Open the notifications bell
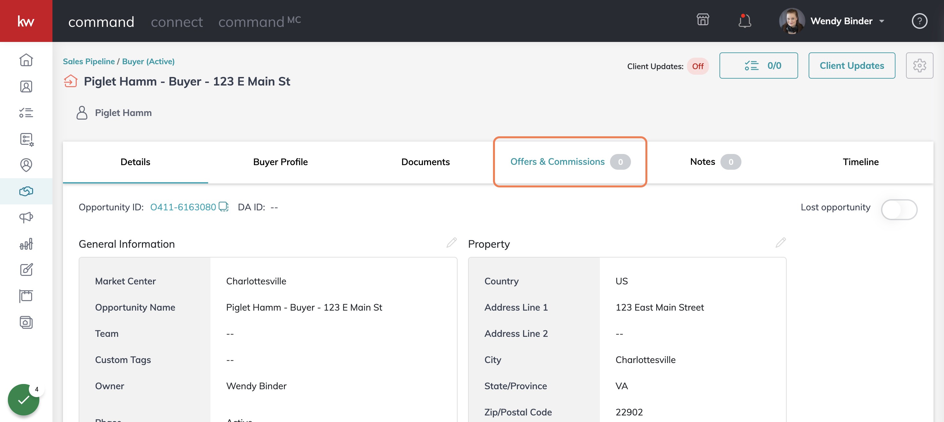The image size is (944, 422). [x=744, y=21]
